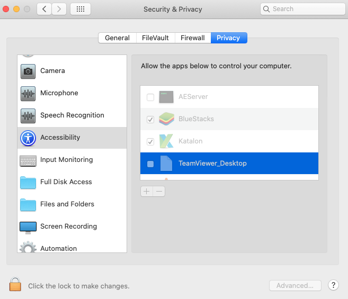
Task: Select the Input Monitoring text label
Action: pyautogui.click(x=67, y=160)
